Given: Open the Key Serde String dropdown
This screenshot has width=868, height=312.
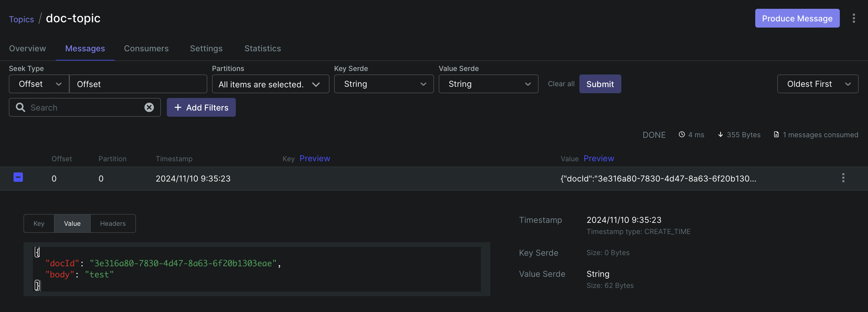Looking at the screenshot, I should tap(383, 84).
